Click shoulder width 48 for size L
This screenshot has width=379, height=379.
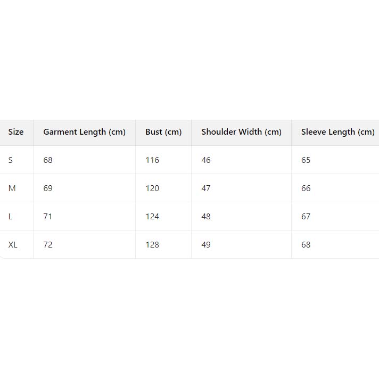point(206,217)
